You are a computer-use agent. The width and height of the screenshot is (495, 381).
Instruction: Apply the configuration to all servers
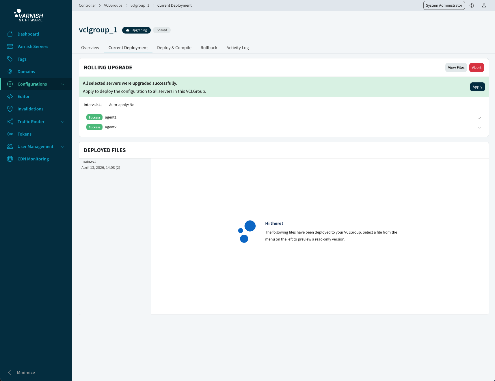pos(477,87)
